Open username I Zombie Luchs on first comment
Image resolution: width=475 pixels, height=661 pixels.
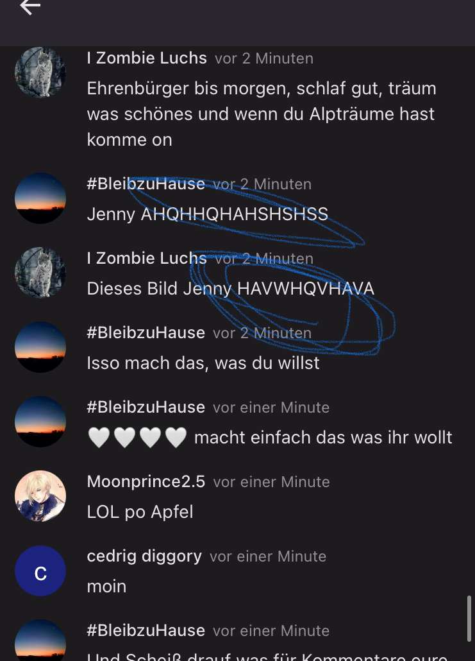tap(147, 58)
